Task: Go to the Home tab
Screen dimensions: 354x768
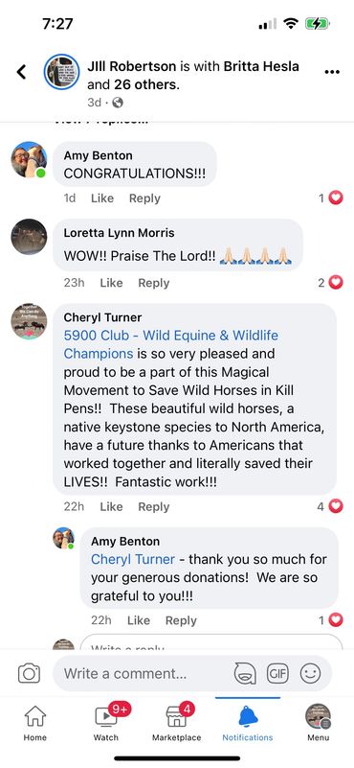Action: (x=35, y=723)
